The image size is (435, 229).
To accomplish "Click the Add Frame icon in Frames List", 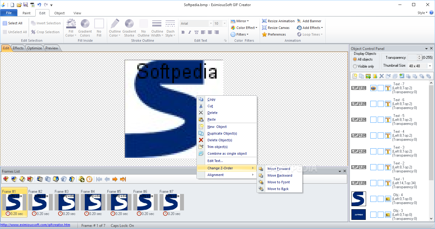I will (6, 179).
